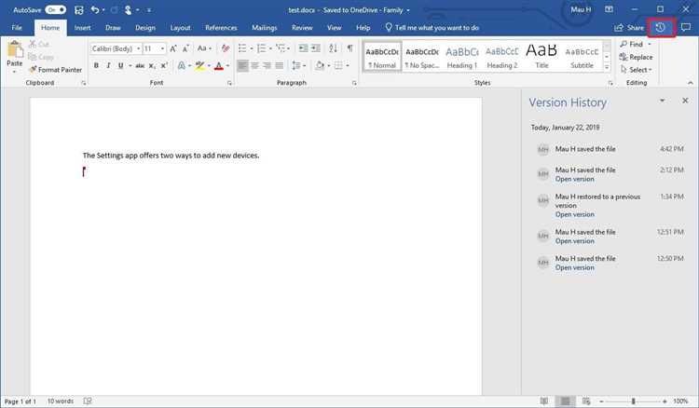Click the Undo arrow icon

click(x=94, y=10)
